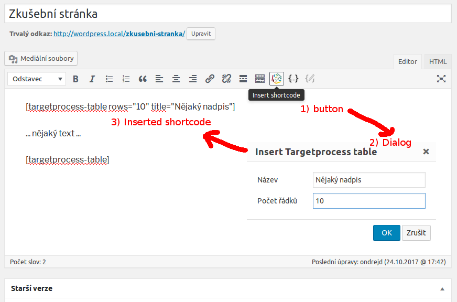The width and height of the screenshot is (457, 302).
Task: Open the zkusebni-stranka permalink
Action: (x=119, y=34)
